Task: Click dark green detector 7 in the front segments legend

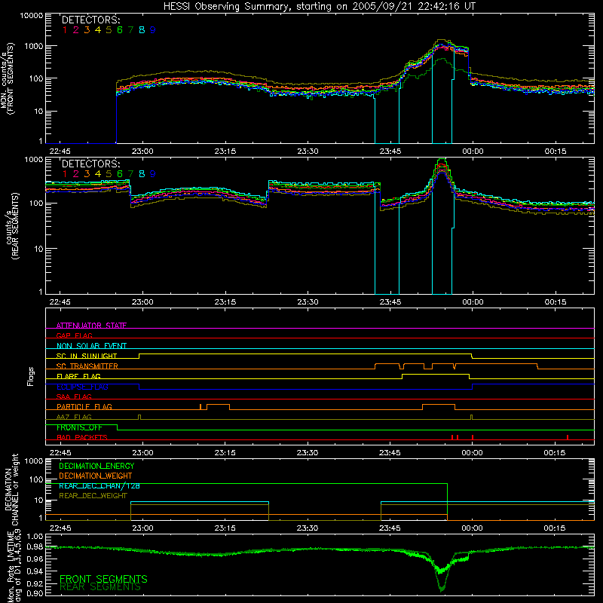Action: coord(130,30)
